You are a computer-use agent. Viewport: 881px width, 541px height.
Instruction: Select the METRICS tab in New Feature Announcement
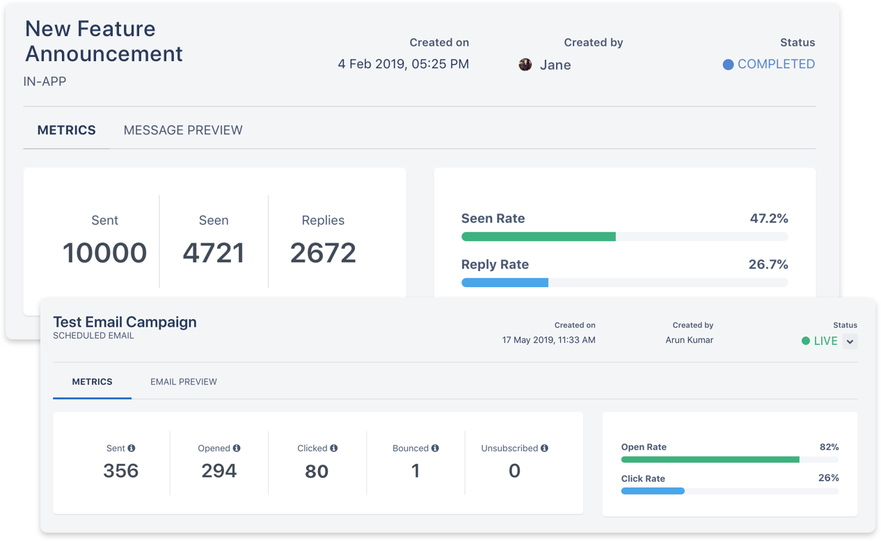tap(67, 130)
